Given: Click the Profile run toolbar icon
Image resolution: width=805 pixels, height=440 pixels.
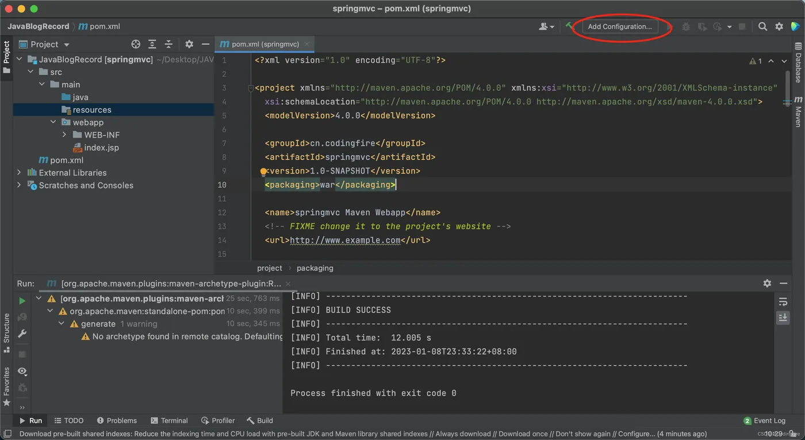Looking at the screenshot, I should pos(718,26).
